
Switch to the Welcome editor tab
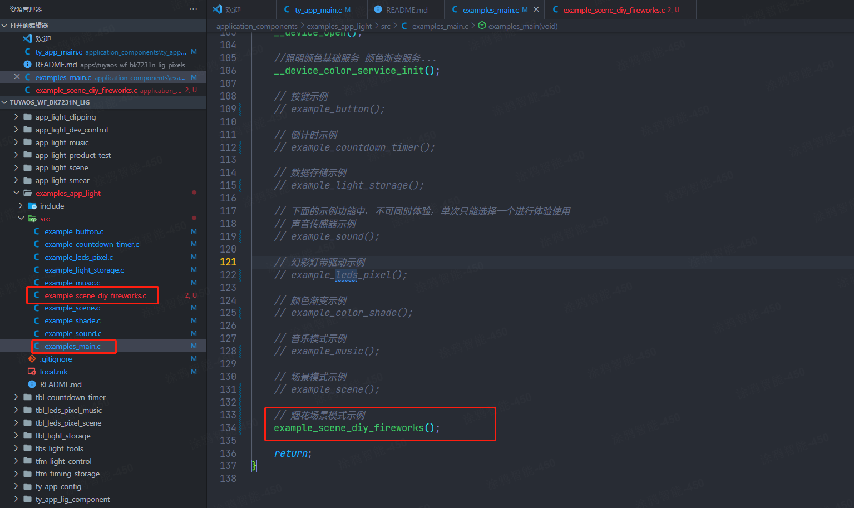[x=241, y=9]
